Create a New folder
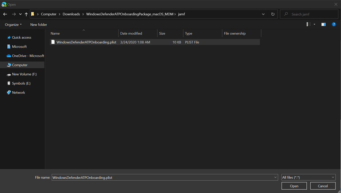 coord(39,24)
